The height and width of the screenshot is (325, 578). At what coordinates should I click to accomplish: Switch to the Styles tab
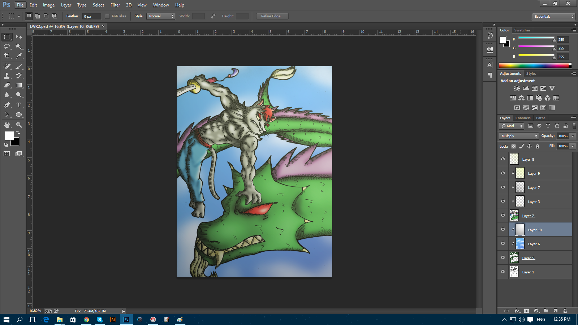pos(531,74)
